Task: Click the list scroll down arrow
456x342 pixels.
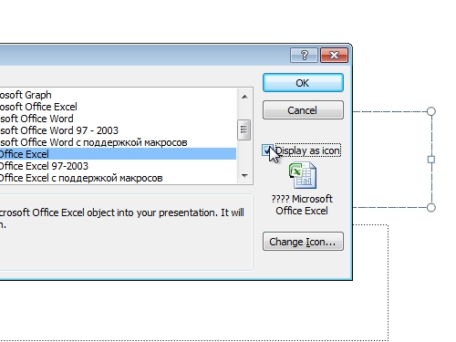Action: coord(244,176)
